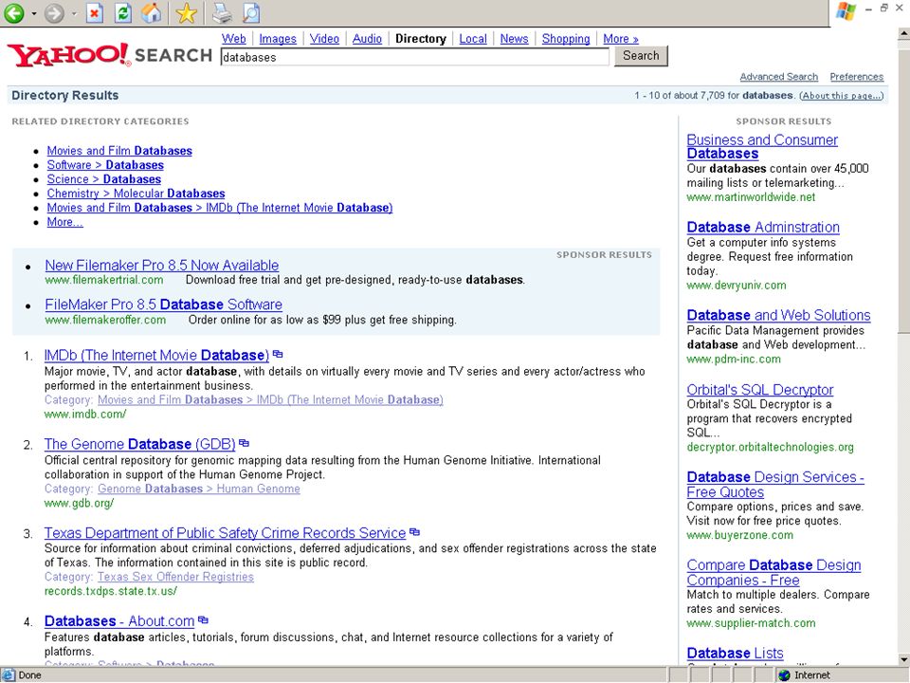This screenshot has height=683, width=910.
Task: Open the Back history dropdown arrow
Action: coord(34,13)
